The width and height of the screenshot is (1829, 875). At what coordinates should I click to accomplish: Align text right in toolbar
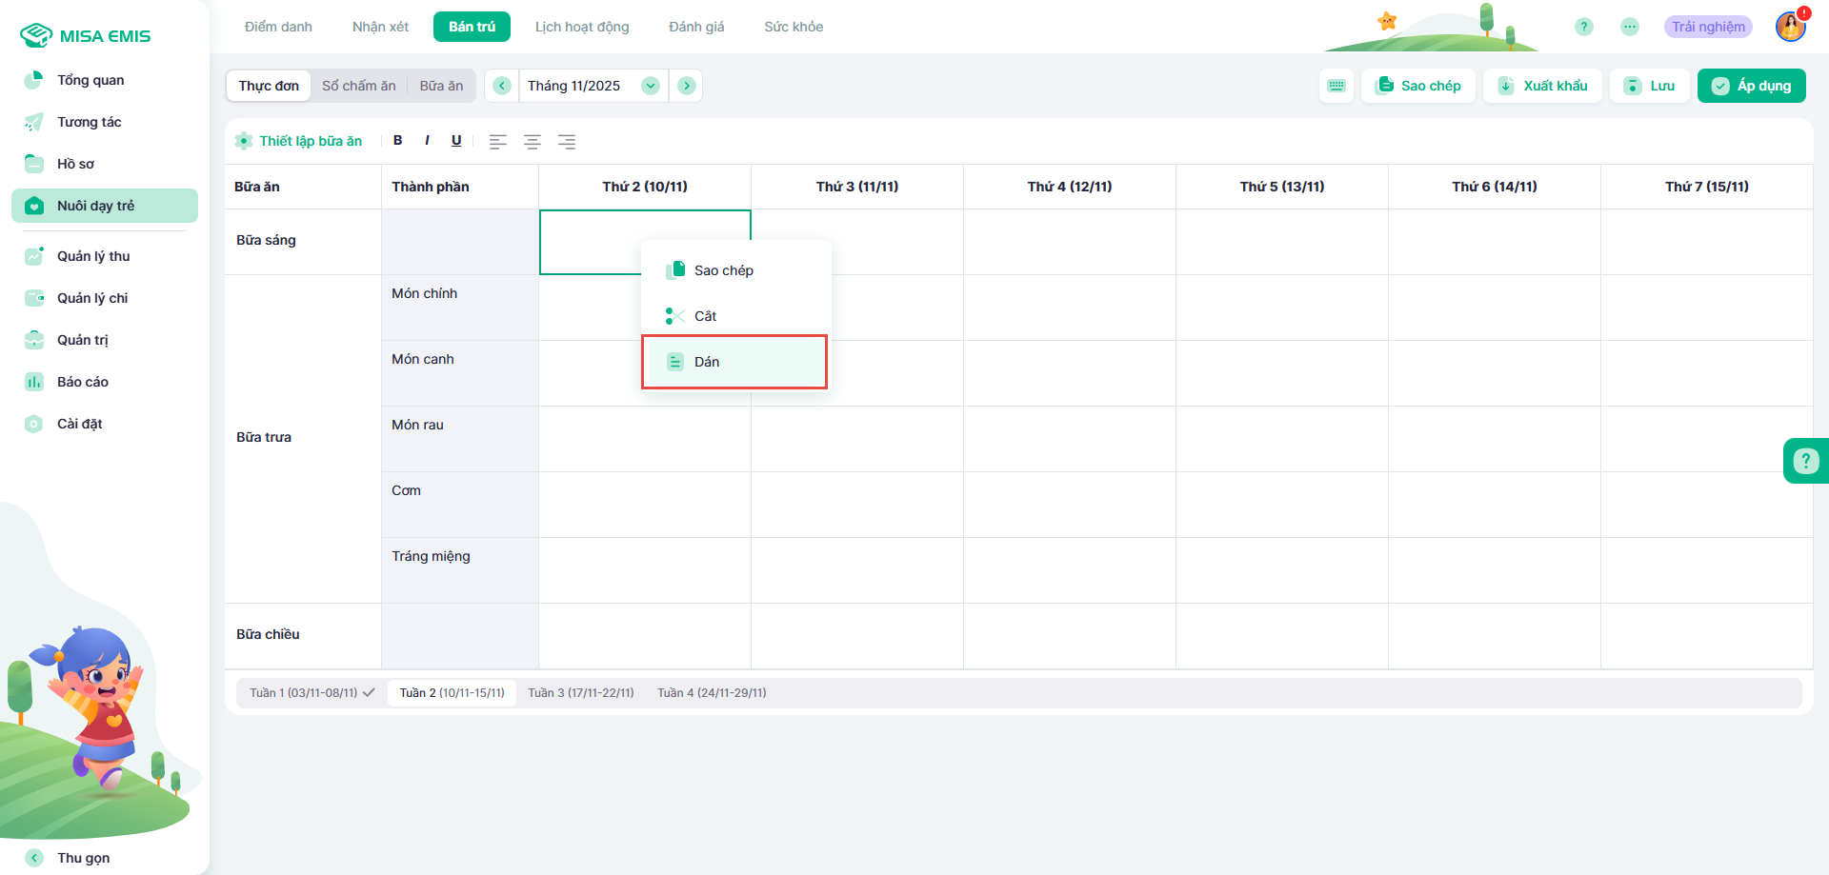pyautogui.click(x=567, y=142)
